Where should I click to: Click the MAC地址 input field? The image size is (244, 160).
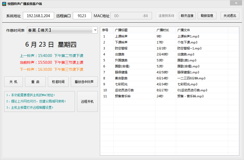131,16
